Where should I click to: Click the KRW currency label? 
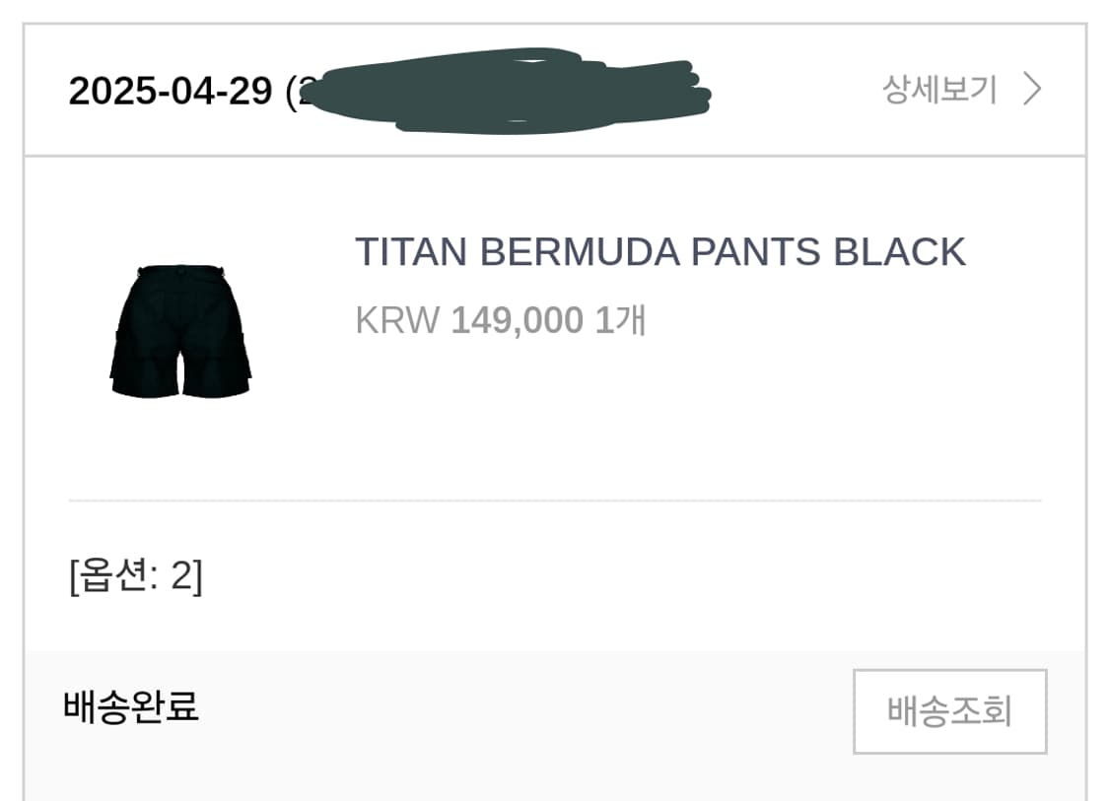397,321
